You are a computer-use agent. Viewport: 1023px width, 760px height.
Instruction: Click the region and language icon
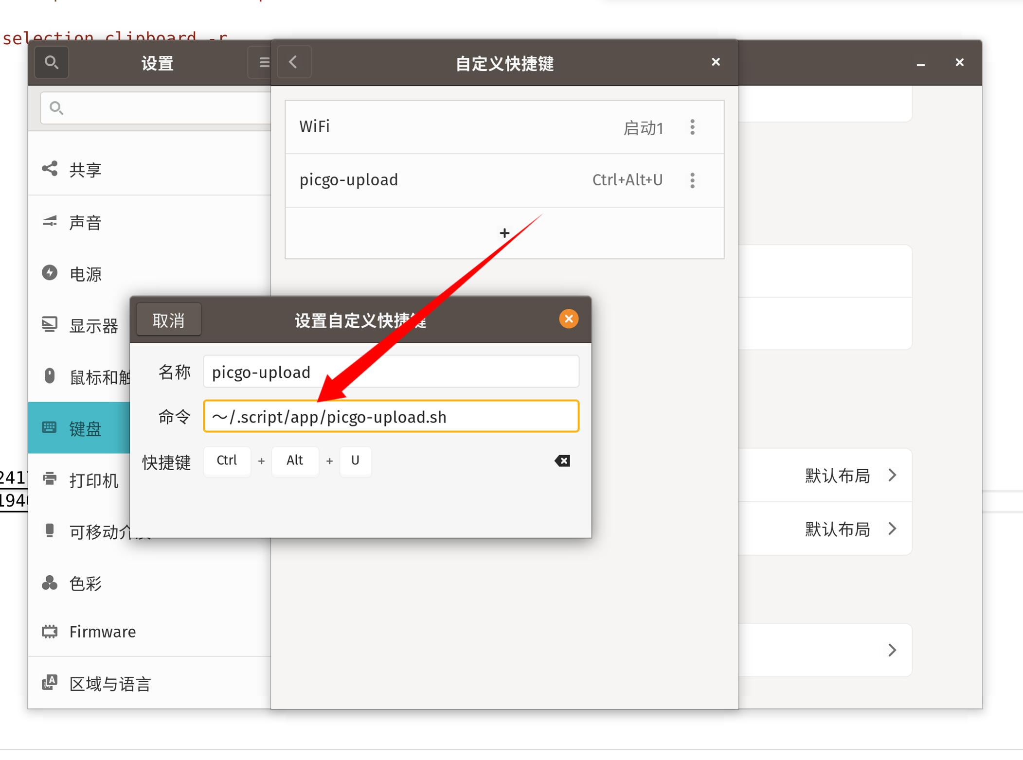point(50,683)
